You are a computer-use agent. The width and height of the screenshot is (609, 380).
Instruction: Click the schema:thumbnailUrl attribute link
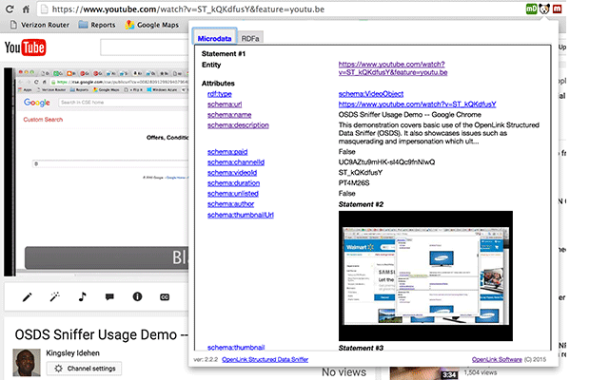pyautogui.click(x=241, y=216)
